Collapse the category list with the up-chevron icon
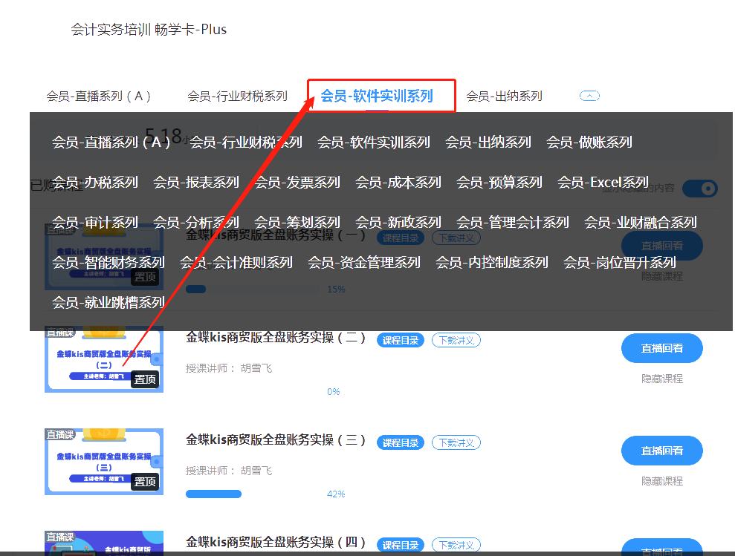735x556 pixels. coord(589,96)
